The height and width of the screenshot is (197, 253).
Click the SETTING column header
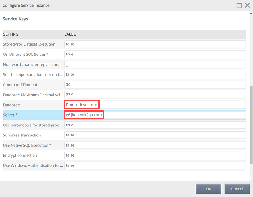(x=11, y=34)
